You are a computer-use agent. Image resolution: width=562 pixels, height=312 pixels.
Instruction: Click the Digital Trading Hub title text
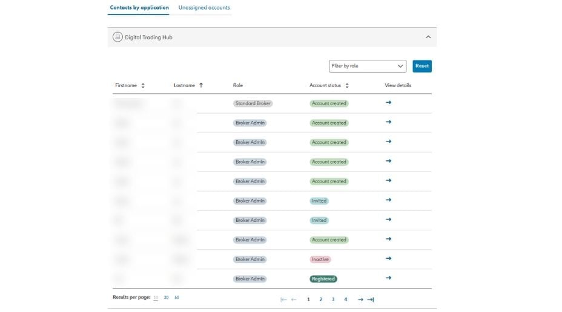(x=148, y=37)
